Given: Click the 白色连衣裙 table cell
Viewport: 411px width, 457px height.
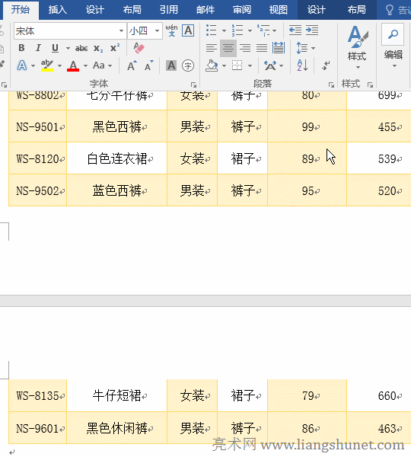Looking at the screenshot, I should tap(116, 158).
